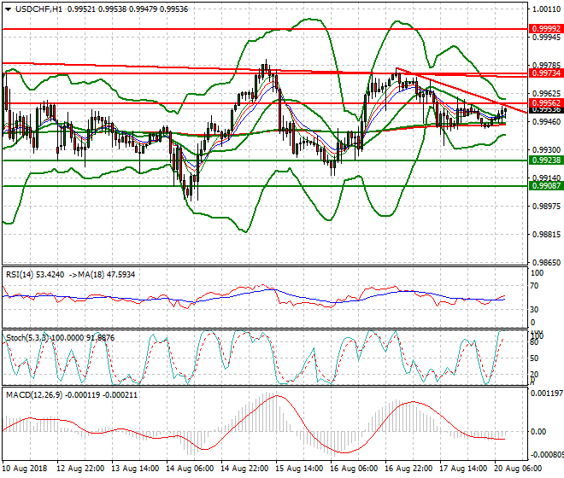The image size is (564, 478).
Task: Click the 0.98815 price scale value
Action: (546, 235)
